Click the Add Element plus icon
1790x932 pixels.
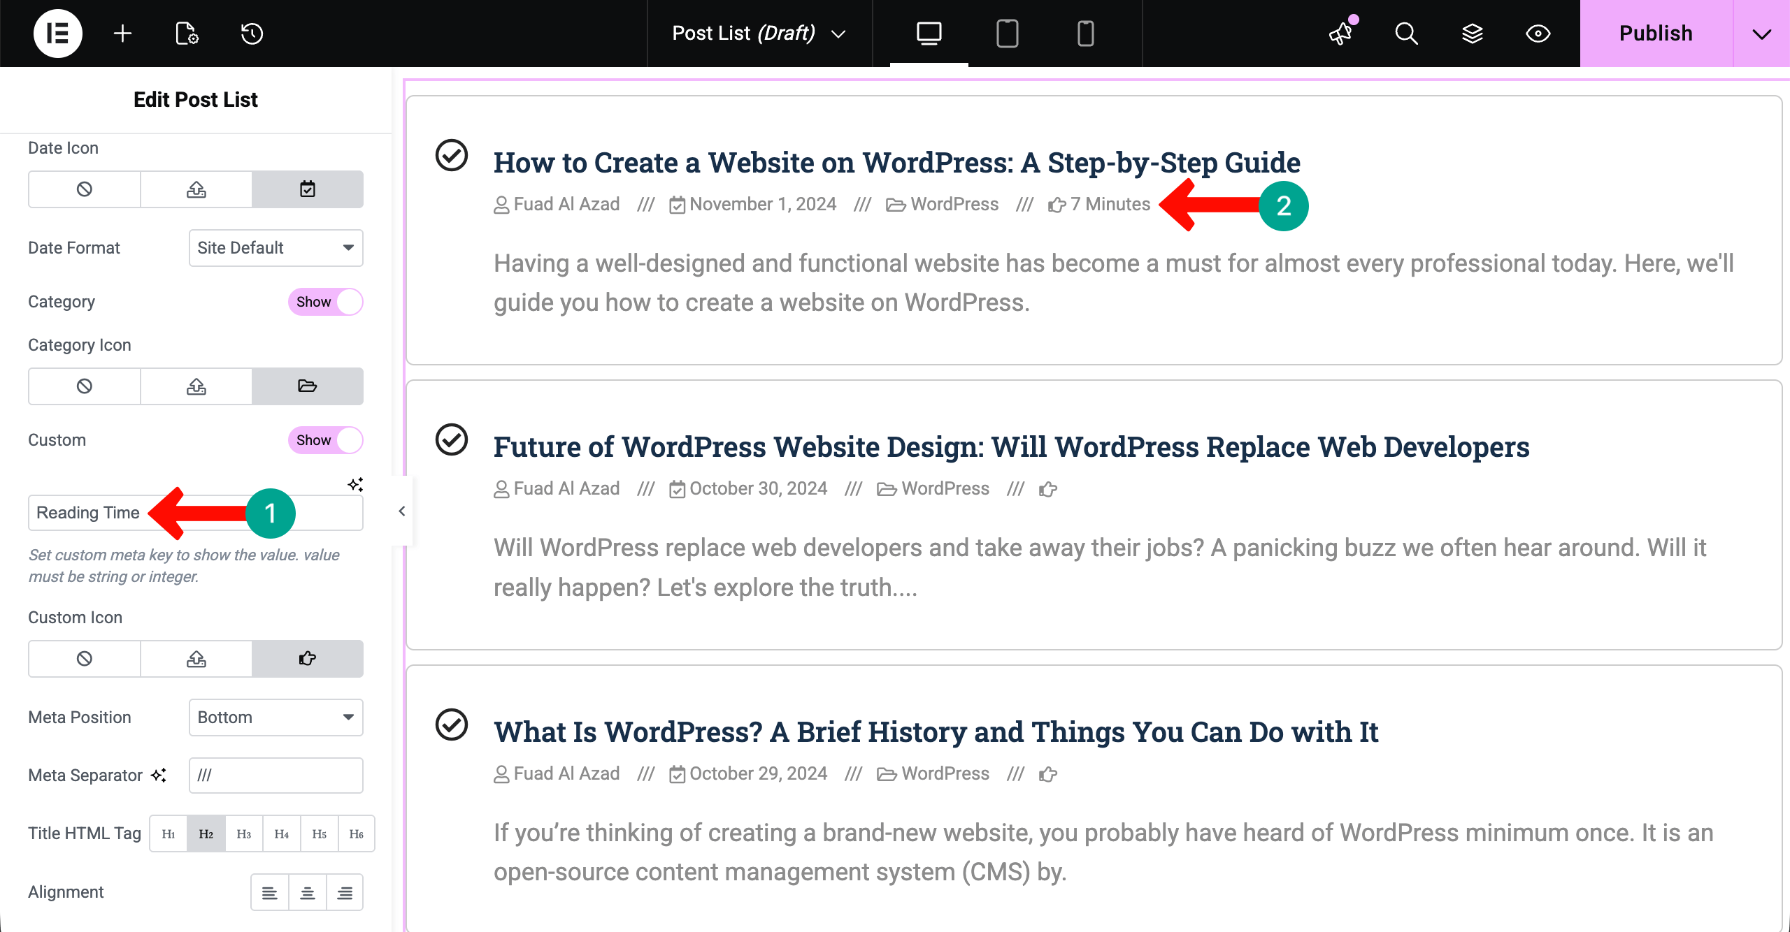click(x=122, y=33)
